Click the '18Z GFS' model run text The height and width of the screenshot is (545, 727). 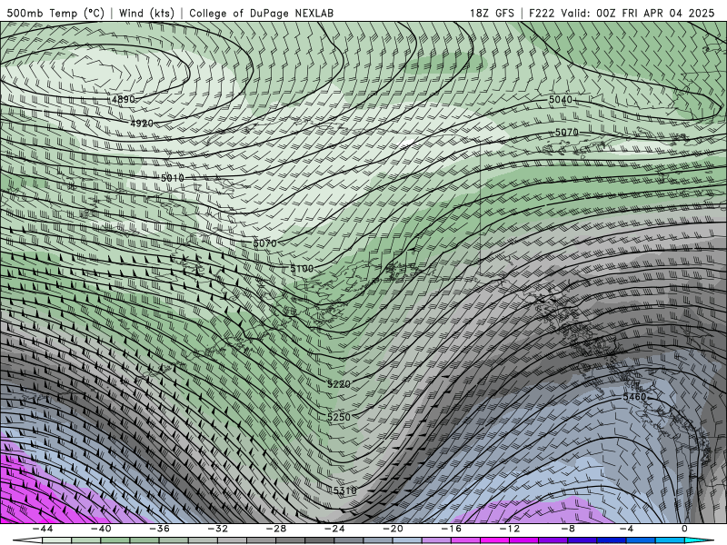coord(492,13)
